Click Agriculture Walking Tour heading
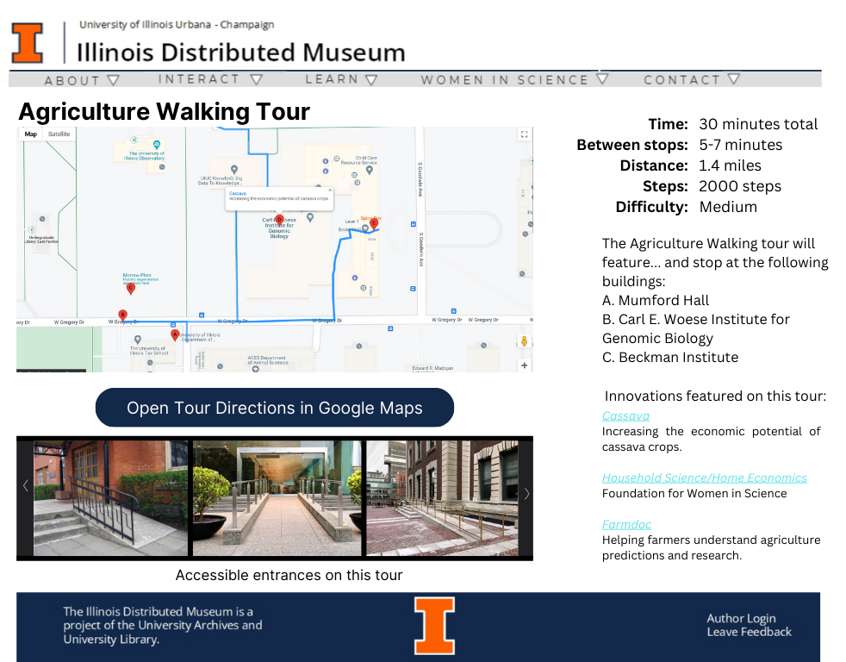This screenshot has height=662, width=846. (x=164, y=112)
